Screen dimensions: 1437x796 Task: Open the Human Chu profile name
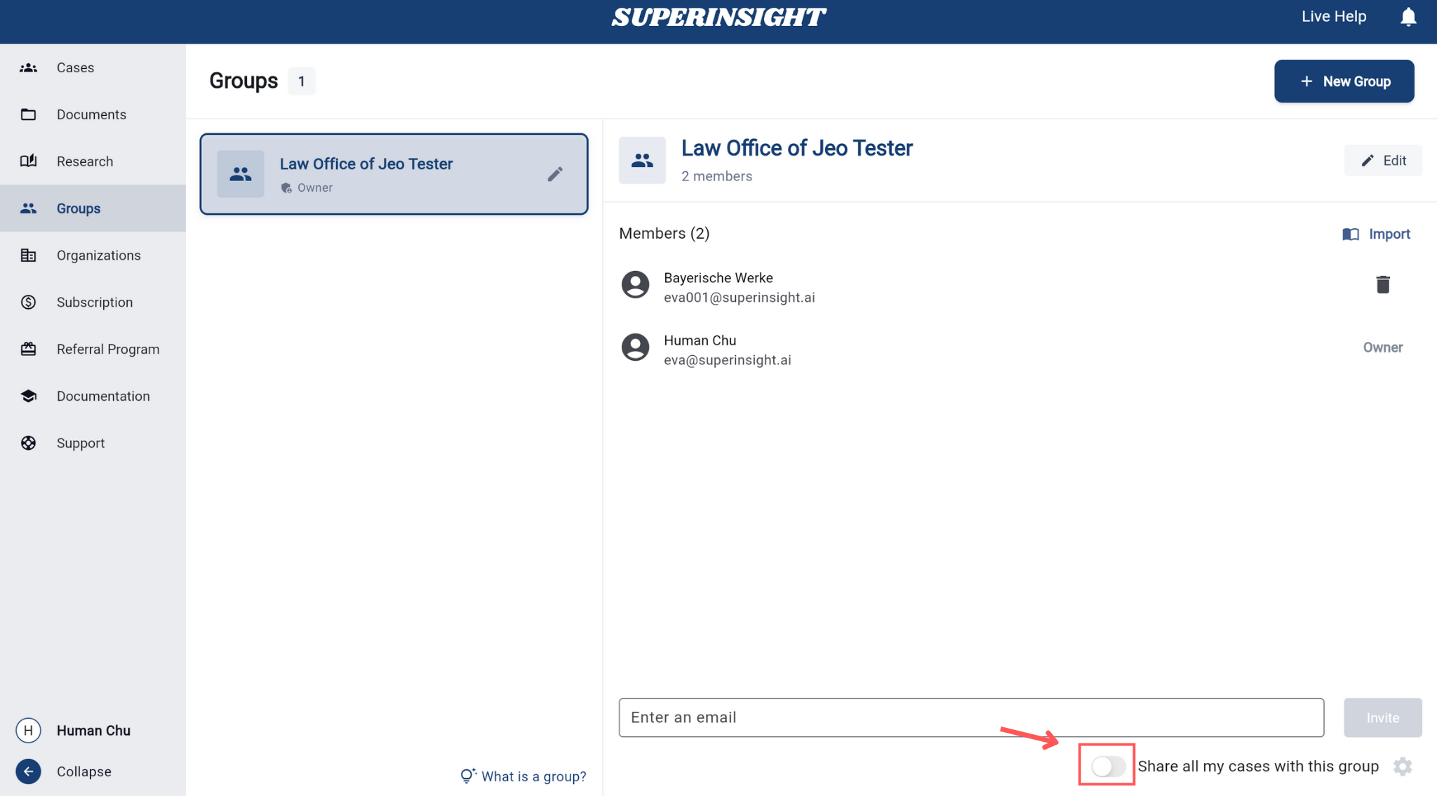tap(93, 730)
